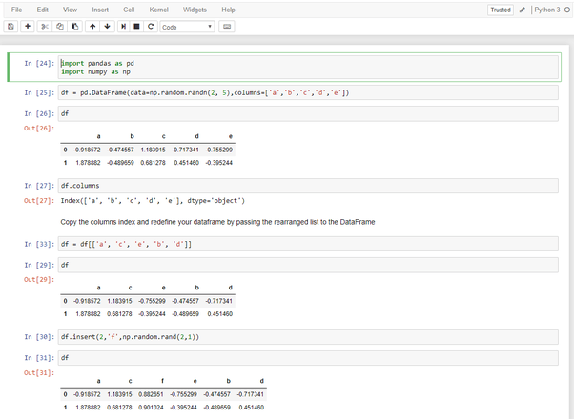Select the Index output text of Out[27]

[153, 200]
